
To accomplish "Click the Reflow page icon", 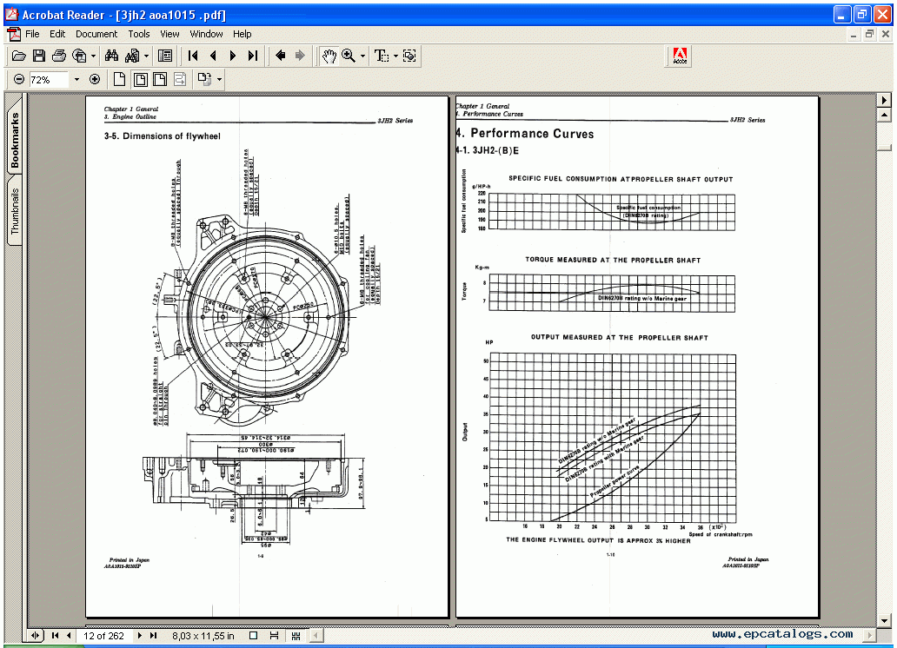I will (180, 80).
